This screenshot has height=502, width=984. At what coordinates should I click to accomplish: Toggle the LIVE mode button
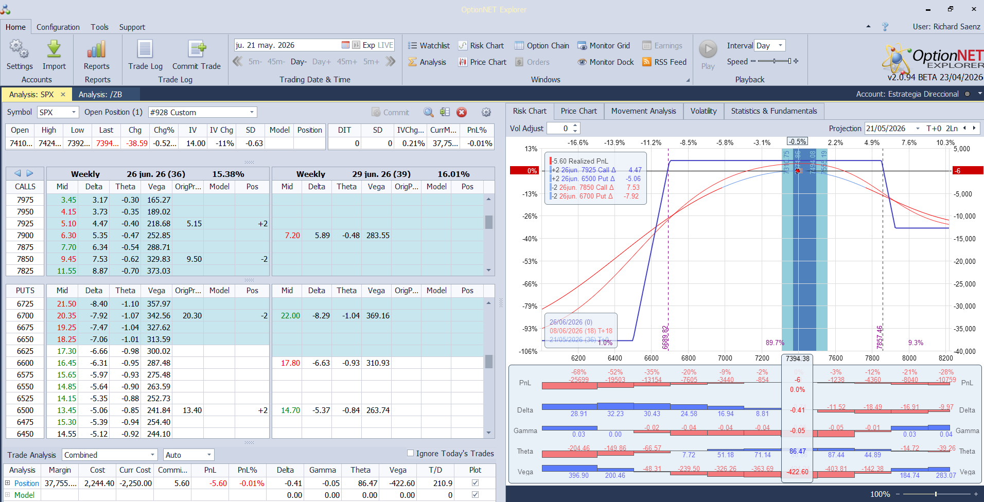pyautogui.click(x=385, y=45)
